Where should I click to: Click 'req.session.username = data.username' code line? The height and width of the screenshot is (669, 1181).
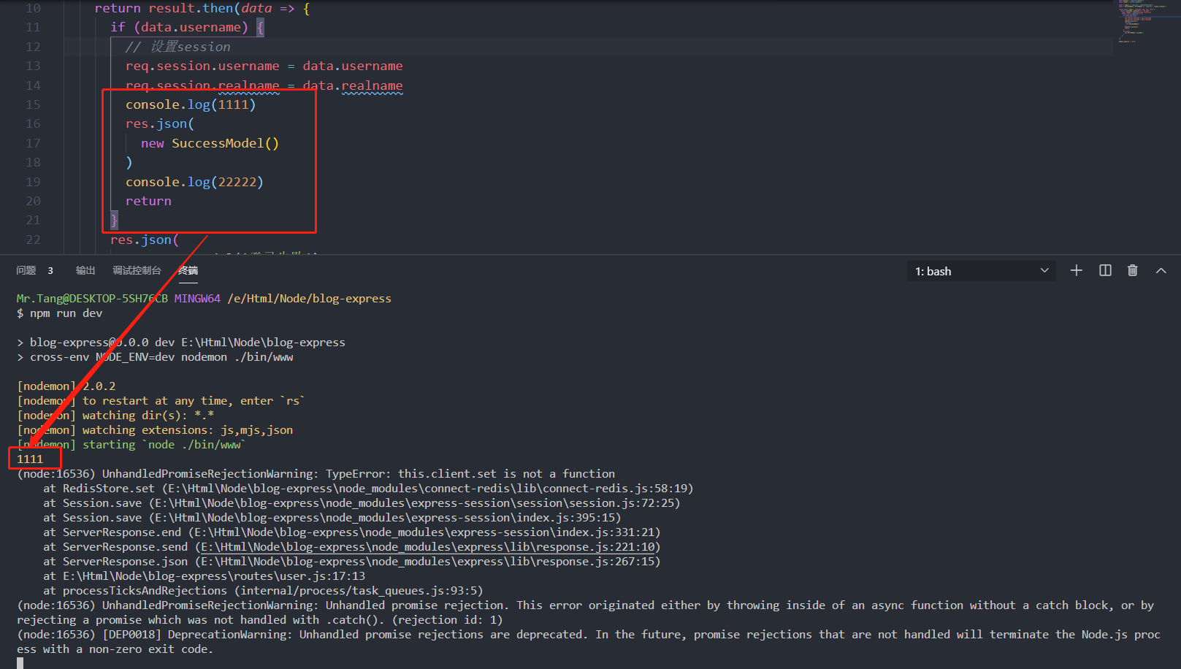point(264,66)
